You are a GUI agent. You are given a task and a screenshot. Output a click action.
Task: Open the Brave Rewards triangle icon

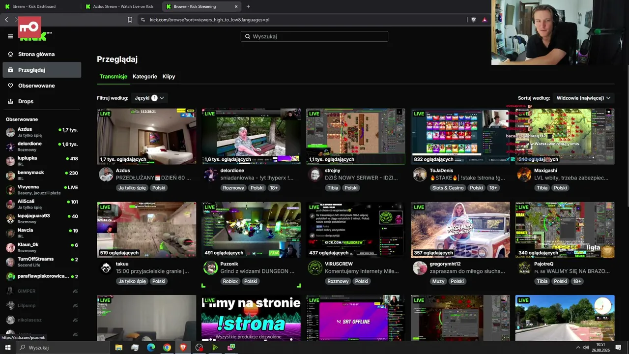(x=485, y=20)
